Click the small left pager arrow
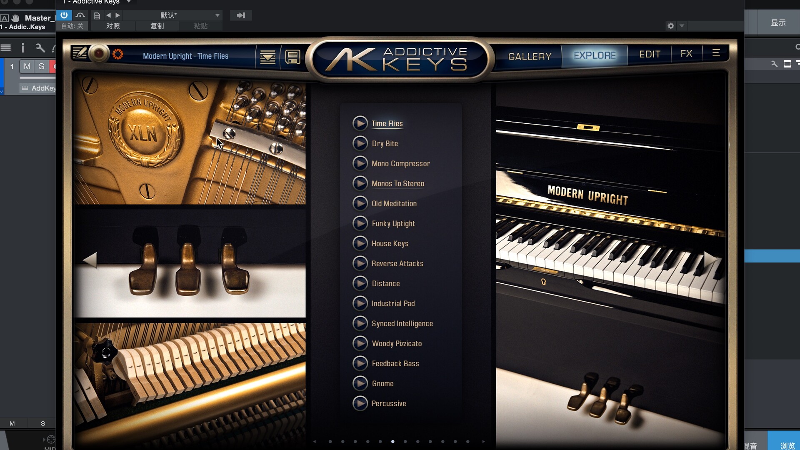800x450 pixels. click(x=315, y=441)
